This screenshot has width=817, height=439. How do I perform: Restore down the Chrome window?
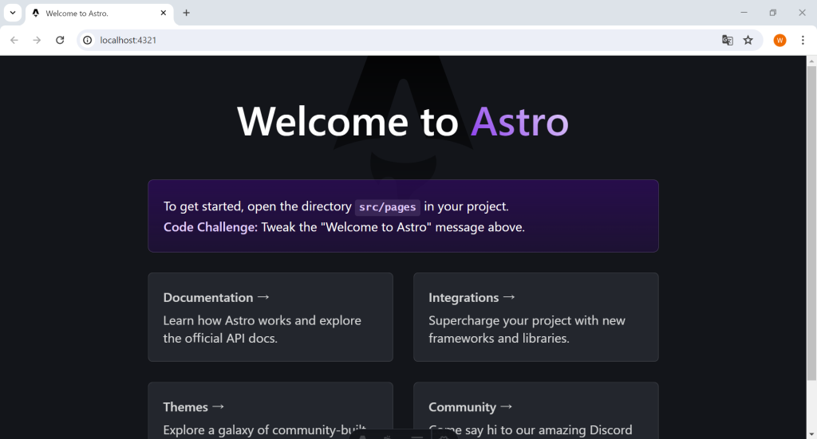click(772, 13)
